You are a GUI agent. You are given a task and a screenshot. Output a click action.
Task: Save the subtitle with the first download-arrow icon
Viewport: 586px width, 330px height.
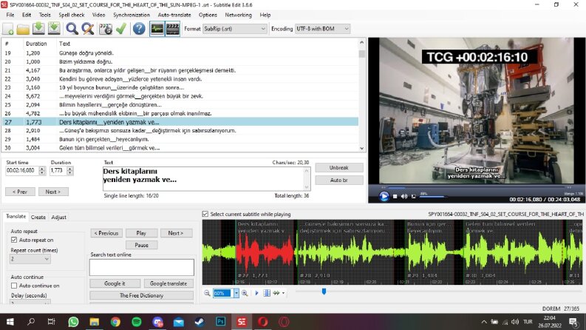tap(38, 29)
